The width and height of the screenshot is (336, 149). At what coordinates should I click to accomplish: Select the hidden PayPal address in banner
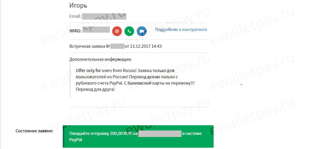pyautogui.click(x=160, y=134)
